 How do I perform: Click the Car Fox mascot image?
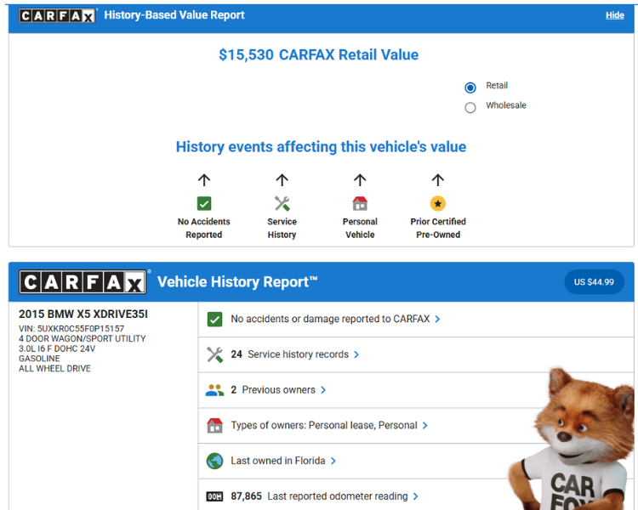pyautogui.click(x=572, y=439)
